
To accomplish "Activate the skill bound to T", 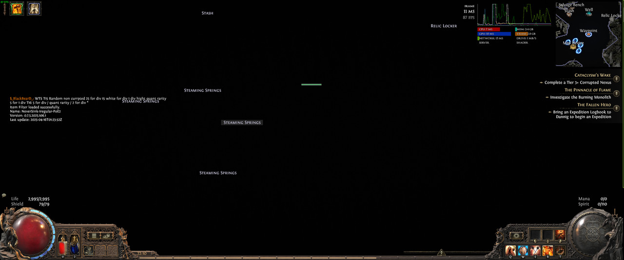I will (560, 250).
